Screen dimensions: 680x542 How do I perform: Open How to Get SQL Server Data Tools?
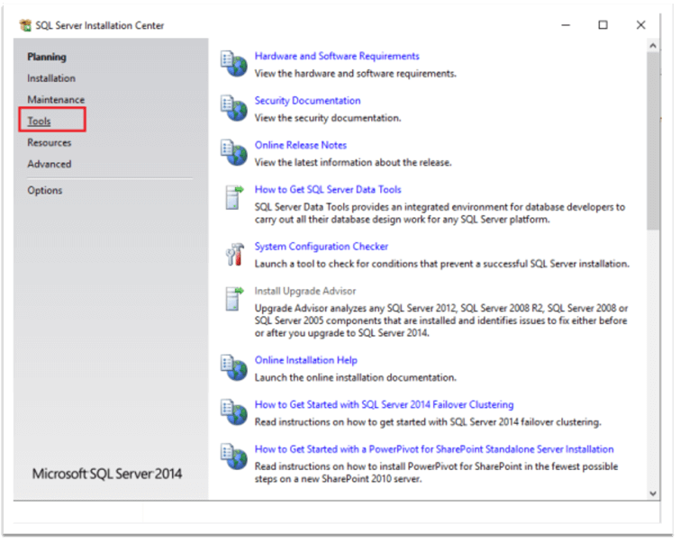(328, 189)
